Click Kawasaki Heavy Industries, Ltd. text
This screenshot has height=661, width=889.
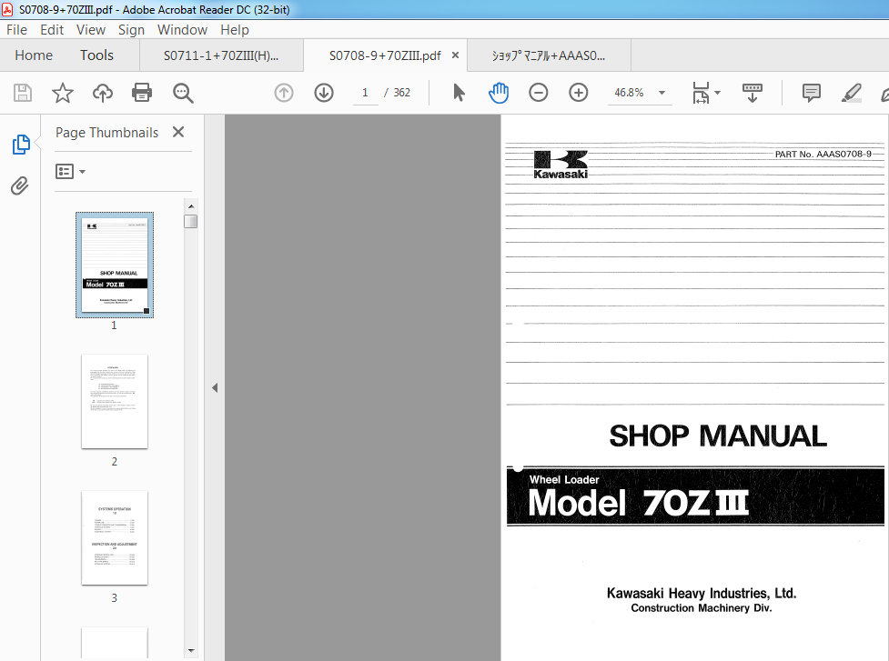tap(702, 593)
